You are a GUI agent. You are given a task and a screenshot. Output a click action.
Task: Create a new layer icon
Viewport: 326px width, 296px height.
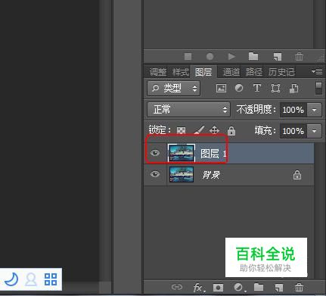click(x=279, y=288)
